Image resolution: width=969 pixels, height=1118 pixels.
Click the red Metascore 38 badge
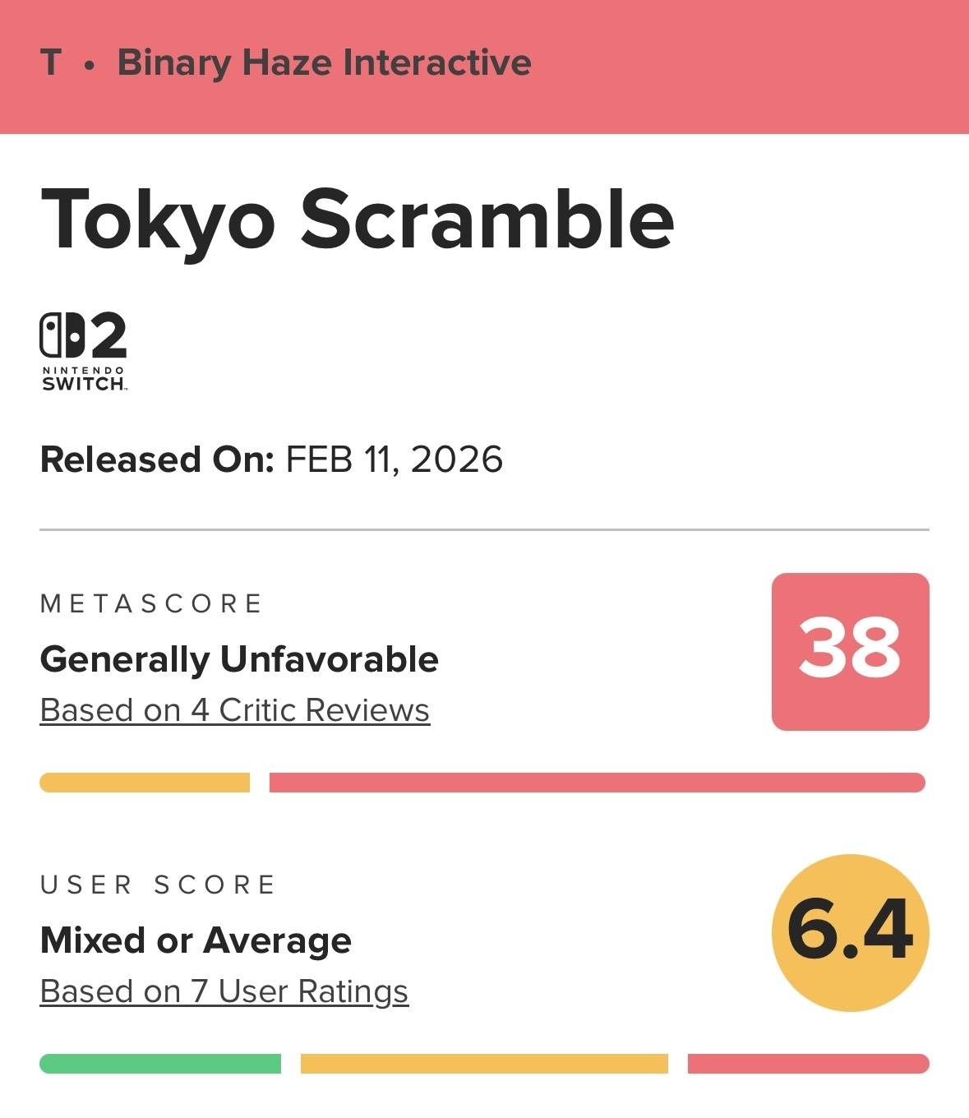(850, 651)
